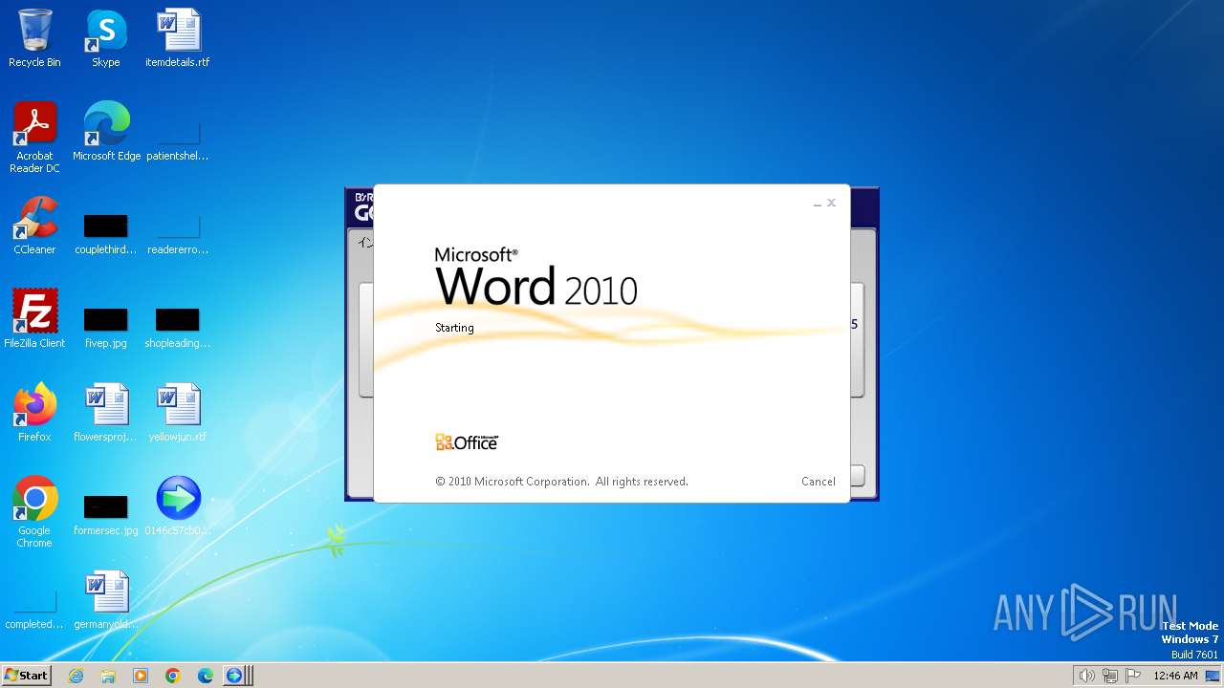Open the network tray icon
1224x688 pixels.
[x=1110, y=676]
